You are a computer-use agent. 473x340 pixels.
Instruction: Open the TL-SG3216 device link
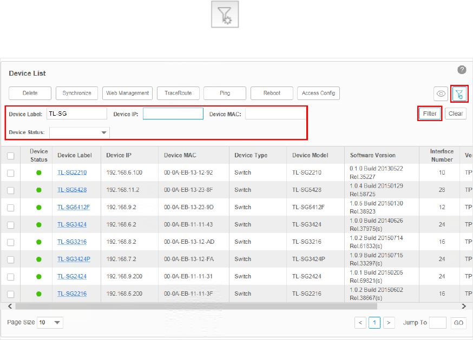[x=72, y=242]
